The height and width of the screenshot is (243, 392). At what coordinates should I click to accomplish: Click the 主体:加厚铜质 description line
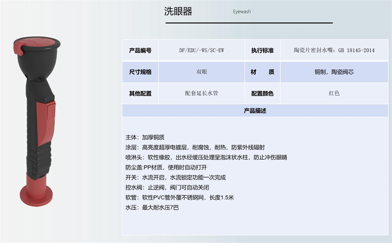(x=145, y=137)
